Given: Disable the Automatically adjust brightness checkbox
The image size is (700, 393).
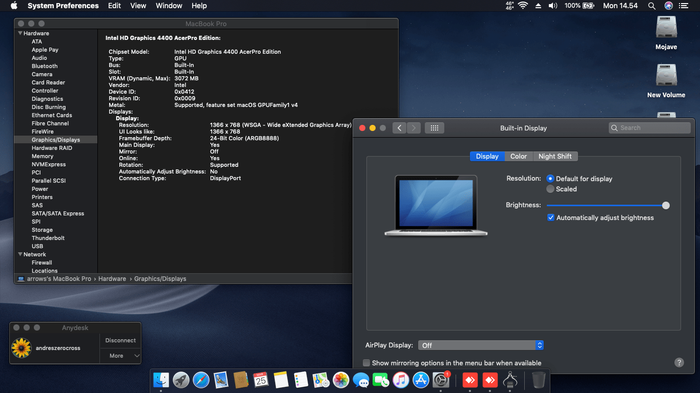Looking at the screenshot, I should [x=550, y=217].
